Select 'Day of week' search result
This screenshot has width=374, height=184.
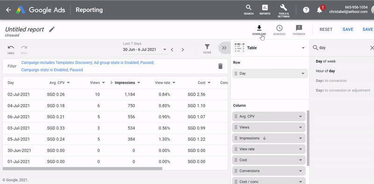pos(325,61)
